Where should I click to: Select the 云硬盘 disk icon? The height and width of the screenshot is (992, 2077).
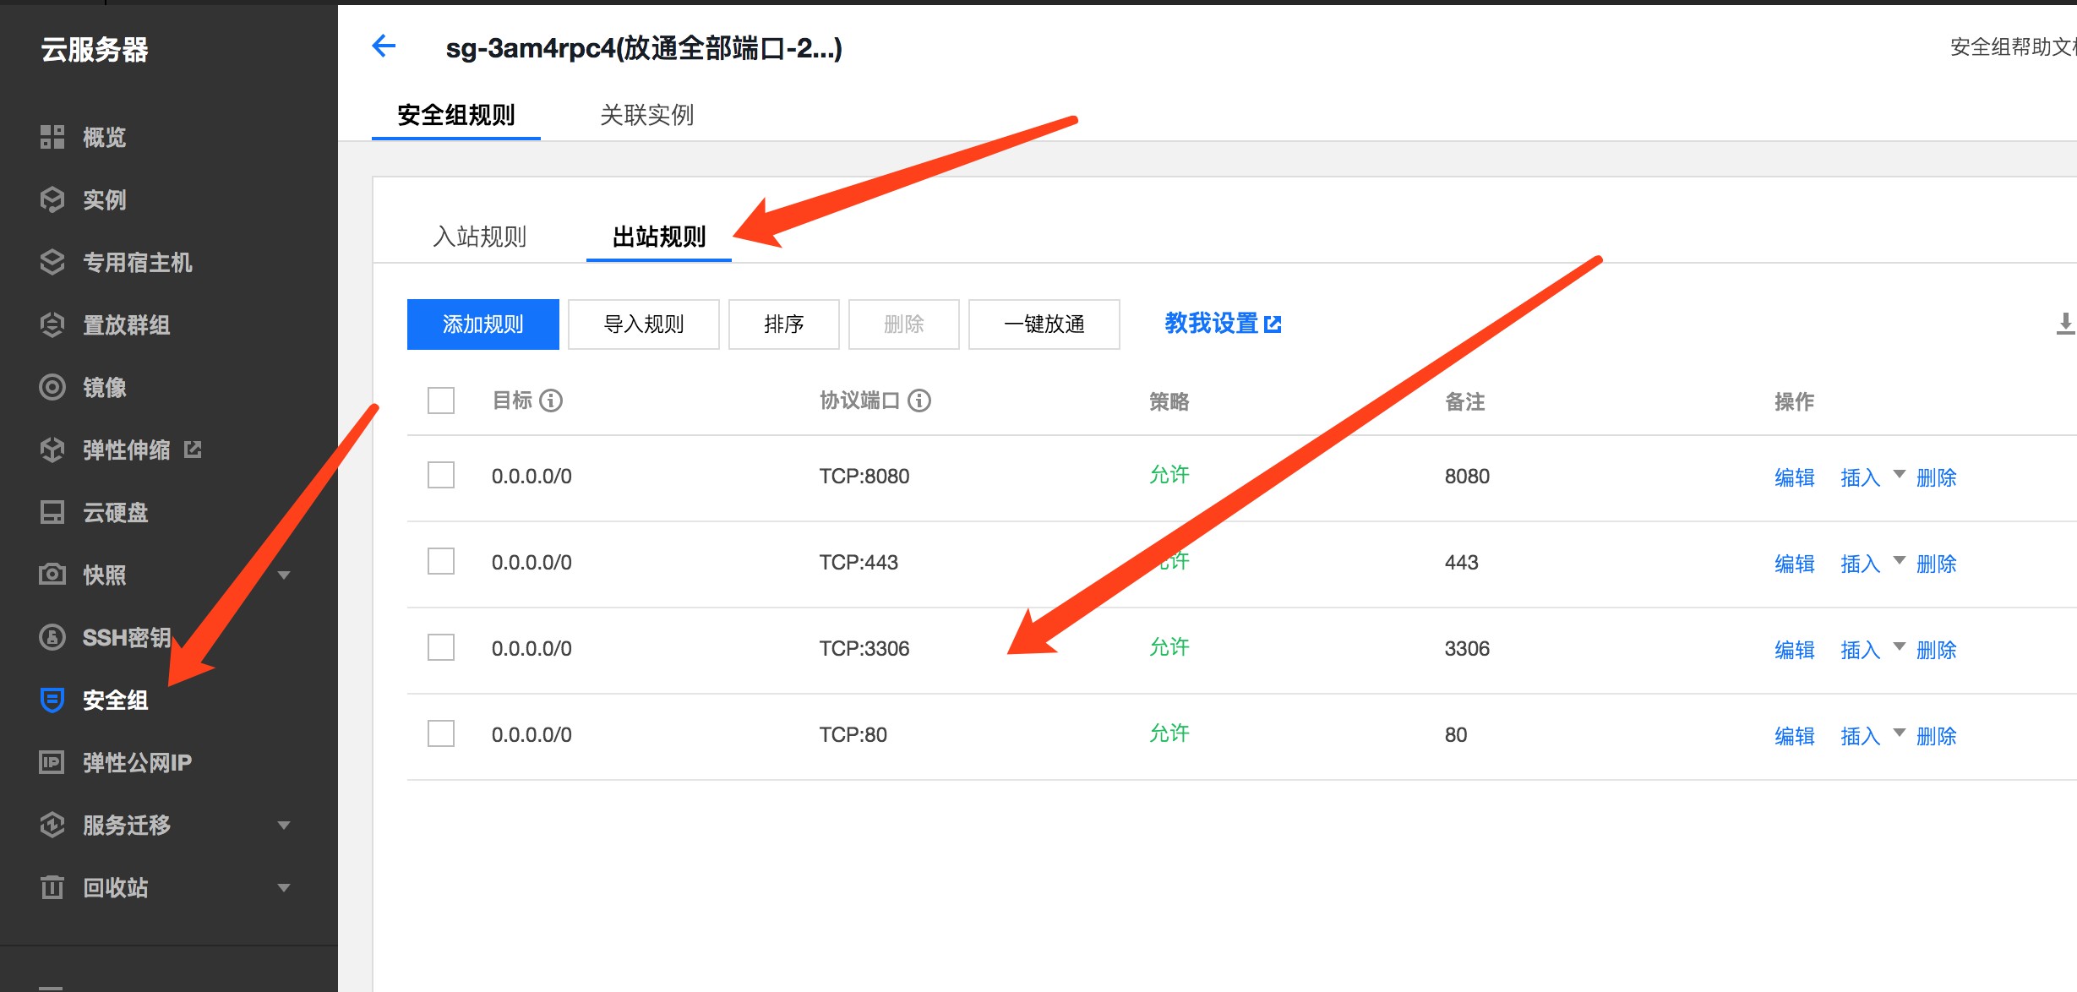coord(52,512)
